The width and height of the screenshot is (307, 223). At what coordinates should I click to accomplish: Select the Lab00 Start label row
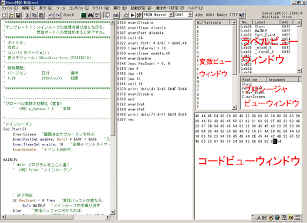click(268, 26)
